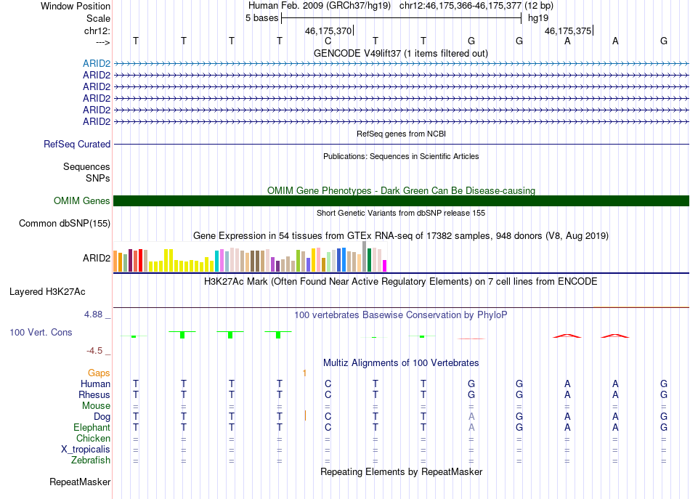Click the 4.88 PhyloP upper scale value

[93, 315]
